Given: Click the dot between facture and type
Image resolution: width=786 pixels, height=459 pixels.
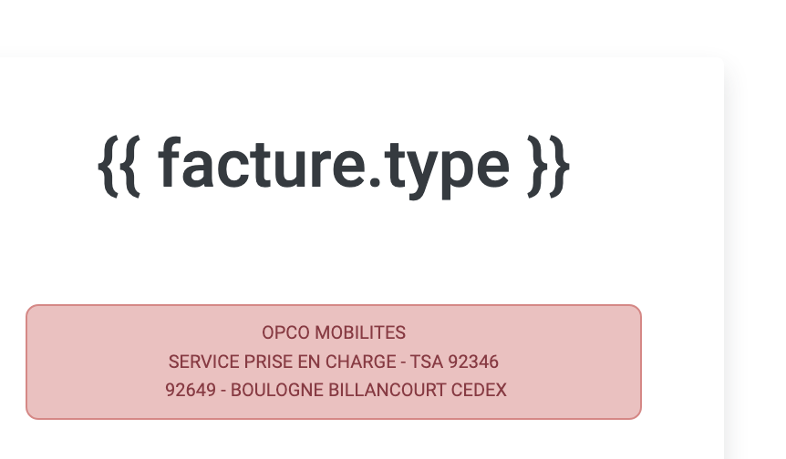Looking at the screenshot, I should coord(375,182).
